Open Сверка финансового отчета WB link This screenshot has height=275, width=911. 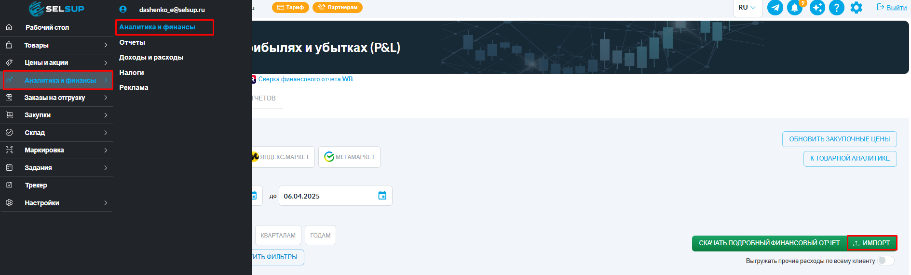(x=305, y=79)
